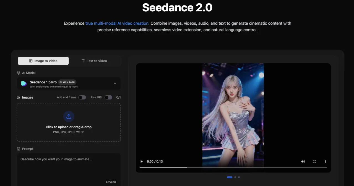
Task: Click the image icon on Image to Video tab
Action: click(31, 61)
